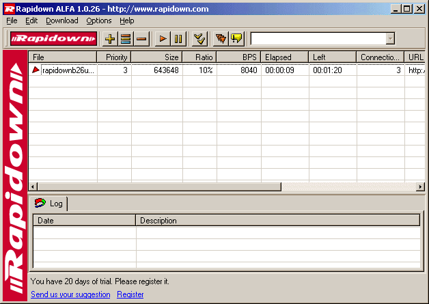The image size is (429, 304).
Task: Click the URL column header
Action: point(415,57)
